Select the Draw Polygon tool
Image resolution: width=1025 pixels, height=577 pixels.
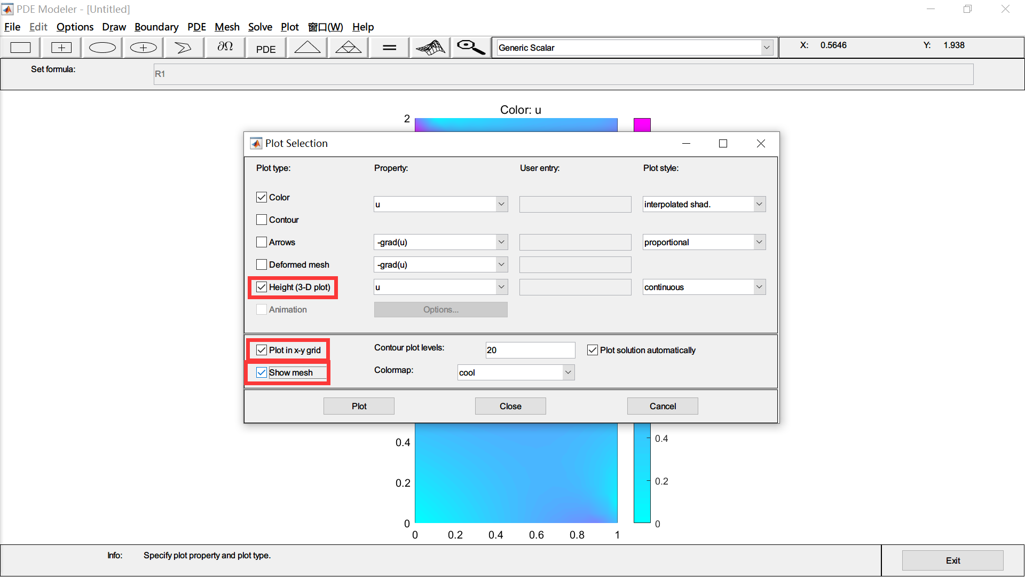[x=183, y=47]
